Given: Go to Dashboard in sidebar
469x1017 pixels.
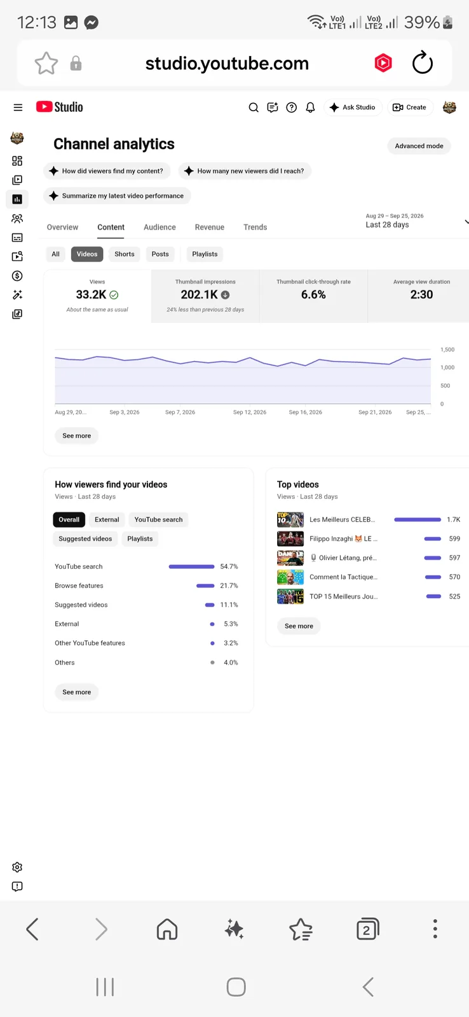Looking at the screenshot, I should click(17, 161).
